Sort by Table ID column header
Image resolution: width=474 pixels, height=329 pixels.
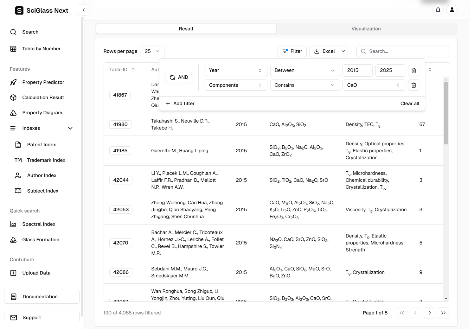tap(122, 70)
